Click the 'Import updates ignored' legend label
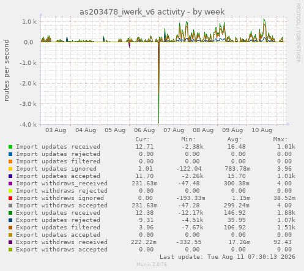 [56, 169]
